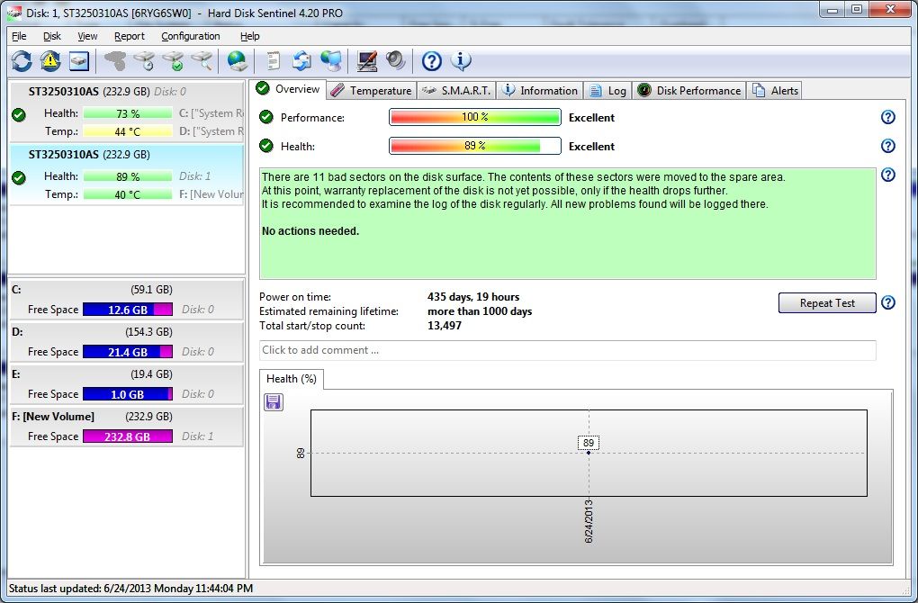
Task: Click the computer with pen configuration icon
Action: (x=367, y=61)
